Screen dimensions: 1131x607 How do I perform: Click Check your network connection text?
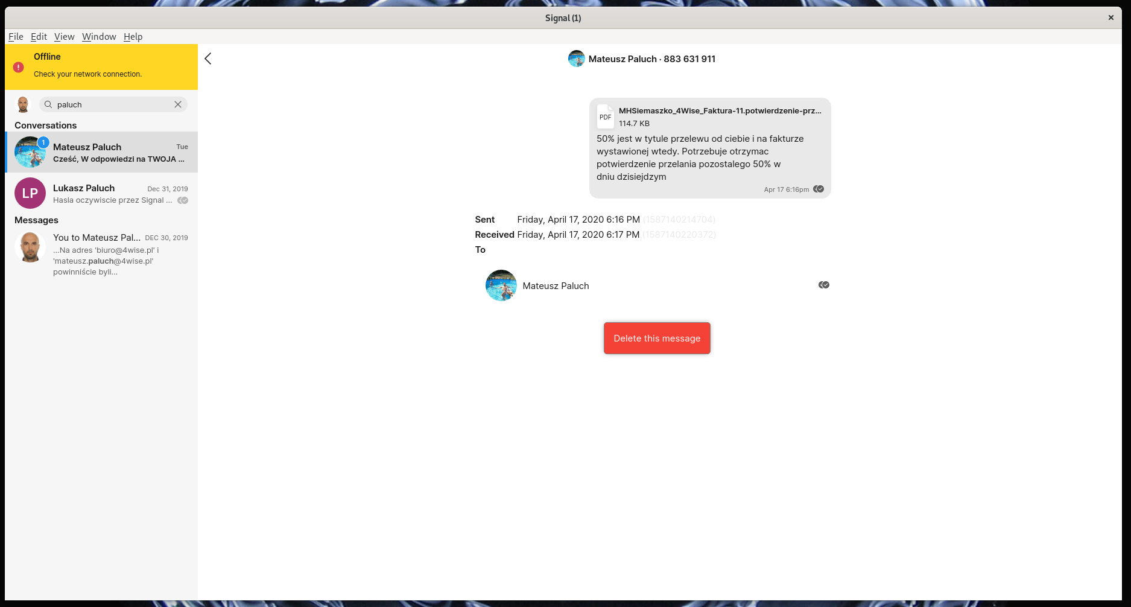coord(88,74)
